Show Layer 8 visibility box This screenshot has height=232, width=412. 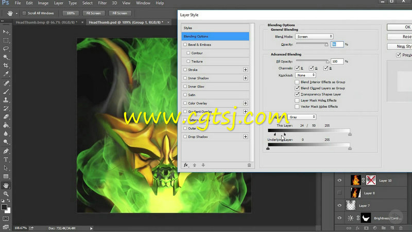(x=339, y=193)
